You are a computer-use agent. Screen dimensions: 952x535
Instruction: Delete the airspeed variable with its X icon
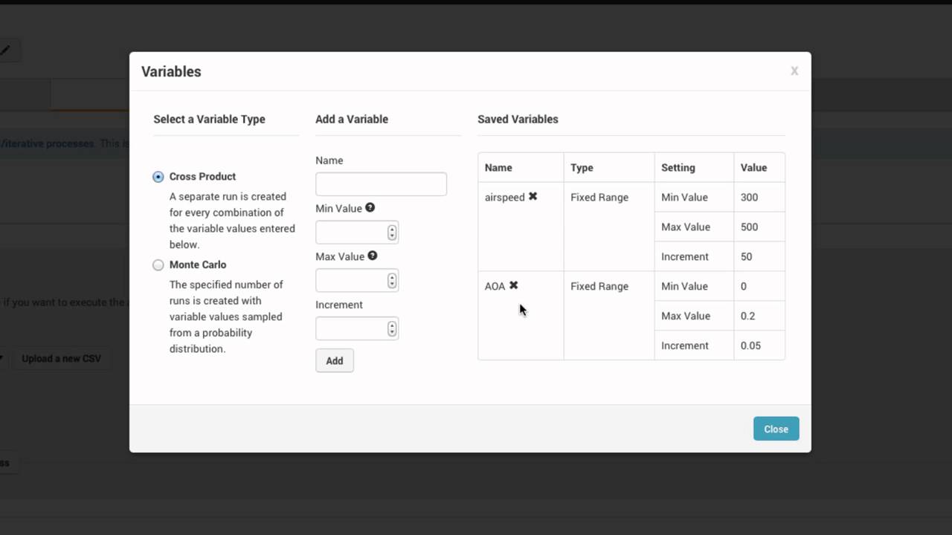pos(533,197)
